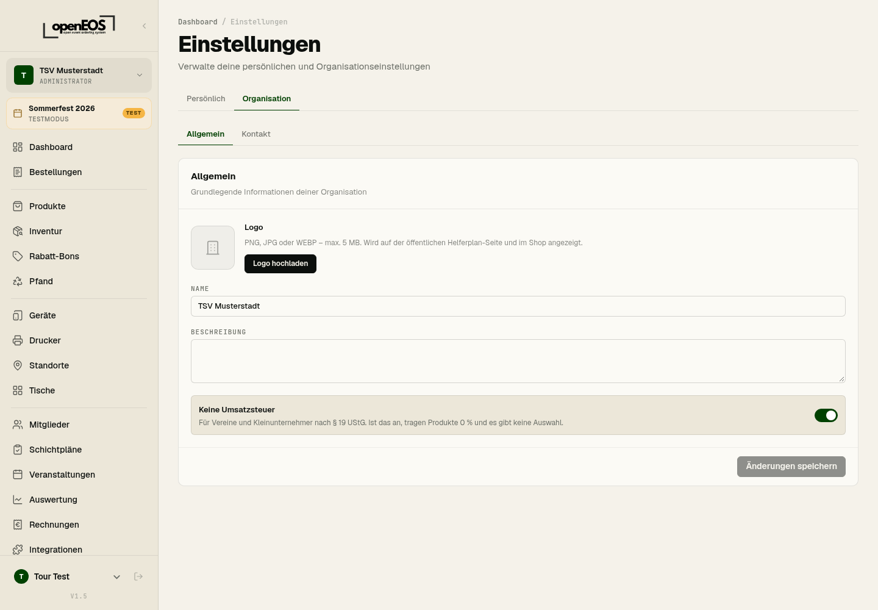Open Bestellungen via its receipt icon
Viewport: 878px width, 610px height.
pos(18,172)
